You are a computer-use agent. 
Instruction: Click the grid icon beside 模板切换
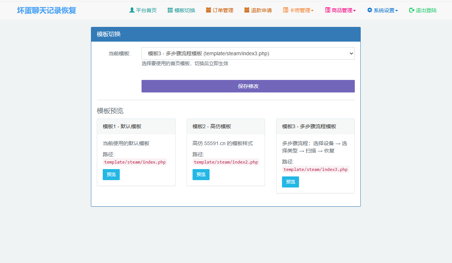pos(170,10)
